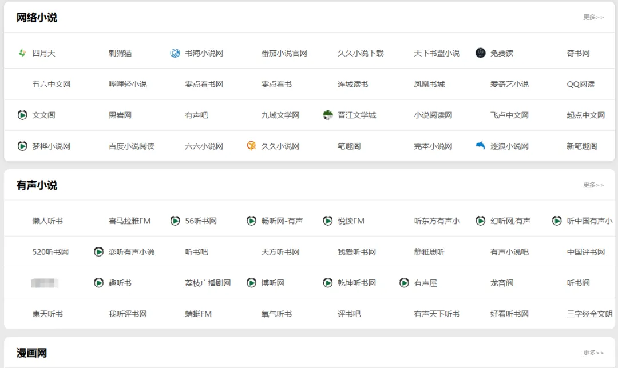Click the 听中国有声小 icon
618x368 pixels.
click(x=557, y=221)
